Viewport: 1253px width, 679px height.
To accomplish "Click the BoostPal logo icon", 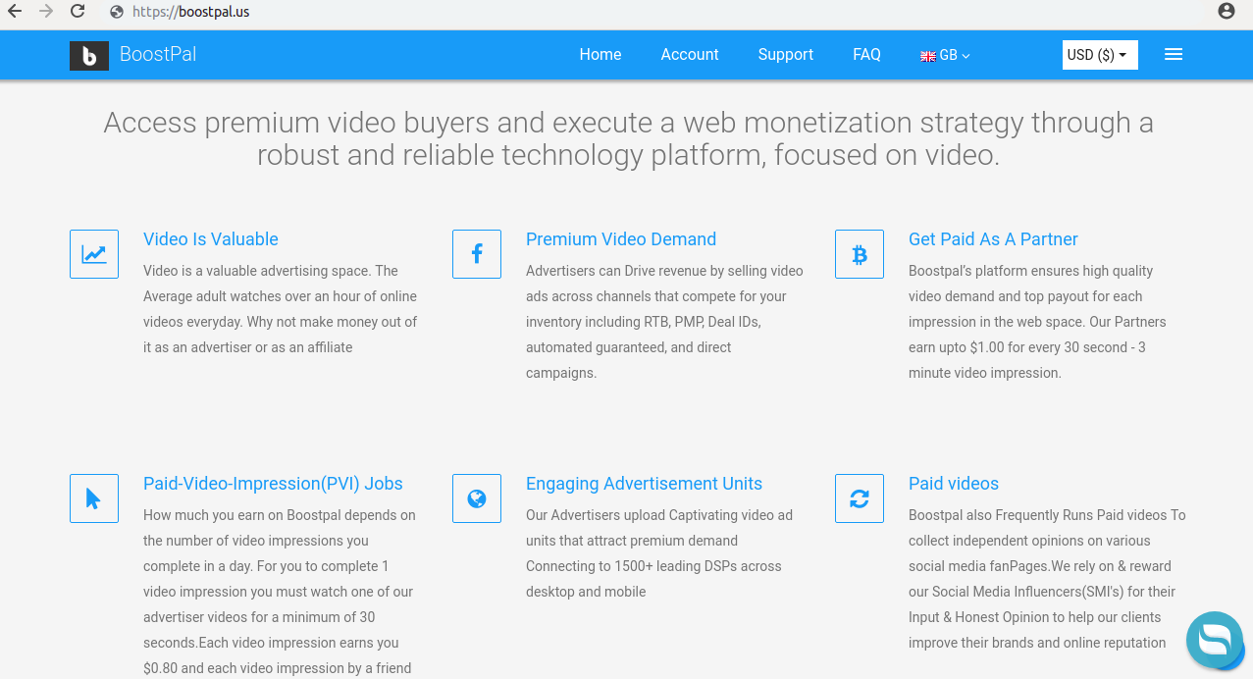I will coord(89,56).
